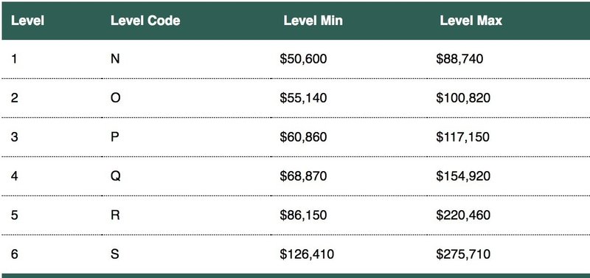Click the $126,410 minimum value
590x278 pixels.
[307, 254]
